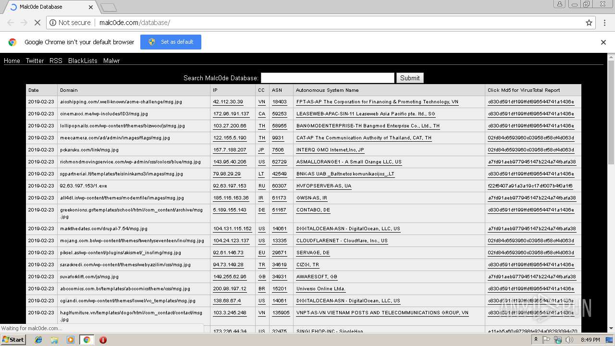Image resolution: width=615 pixels, height=346 pixels.
Task: Click country code RU link
Action: tap(262, 186)
